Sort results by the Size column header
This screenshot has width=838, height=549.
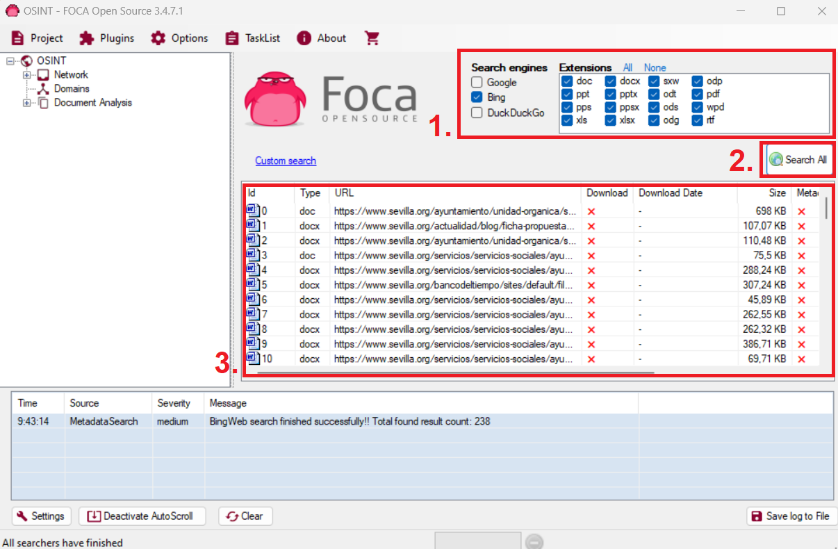coord(764,193)
